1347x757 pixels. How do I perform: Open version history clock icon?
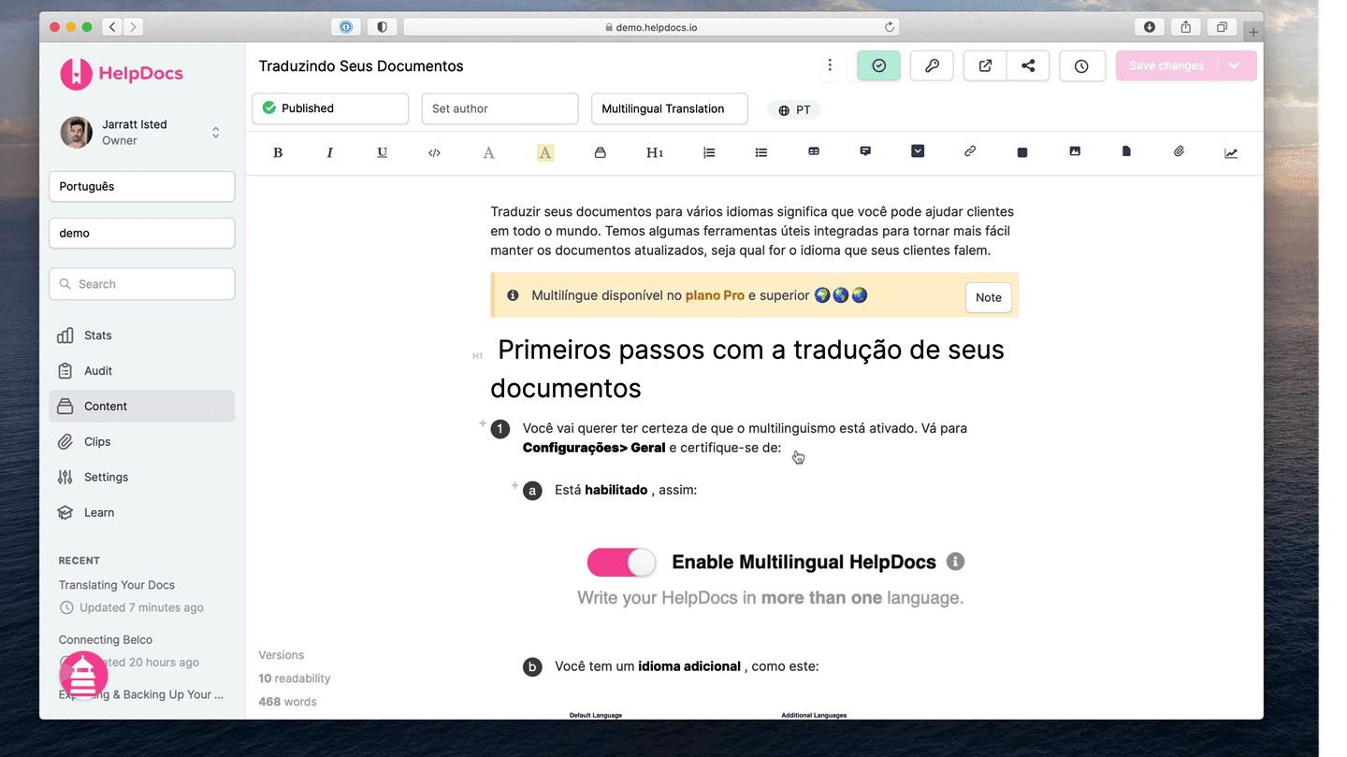(x=1081, y=65)
